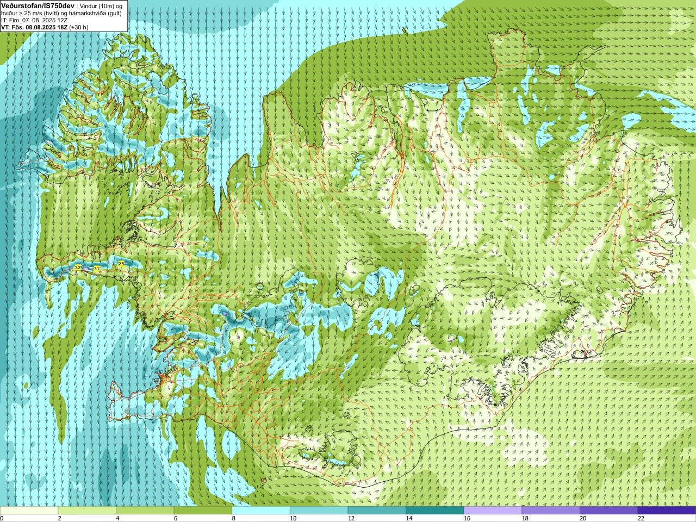Click the 10–12 m/s turquoise legend color

[319, 511]
